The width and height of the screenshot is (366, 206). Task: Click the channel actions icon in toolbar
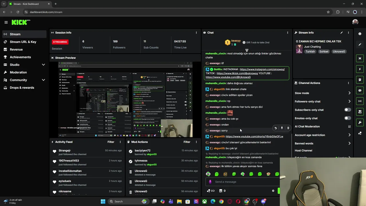[360, 112]
